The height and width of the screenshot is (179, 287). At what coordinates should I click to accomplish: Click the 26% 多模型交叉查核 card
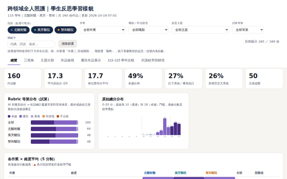click(x=224, y=79)
